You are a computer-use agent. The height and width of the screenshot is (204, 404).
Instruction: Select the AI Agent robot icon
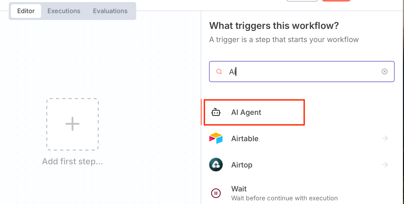[x=216, y=113]
